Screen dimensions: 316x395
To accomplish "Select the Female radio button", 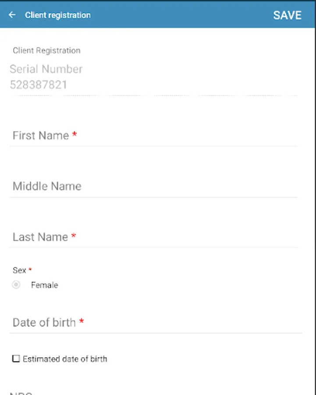I will point(16,285).
